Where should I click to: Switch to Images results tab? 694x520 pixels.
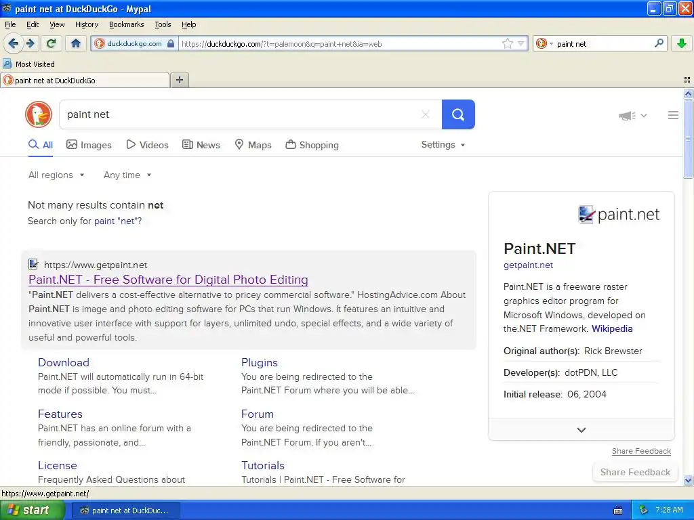click(x=89, y=145)
